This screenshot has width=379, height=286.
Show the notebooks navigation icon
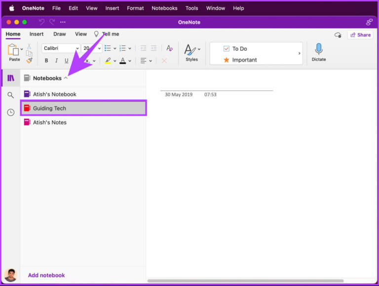11,78
